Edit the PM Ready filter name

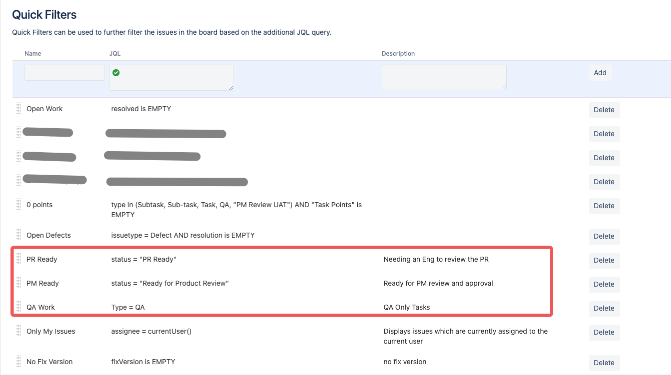pyautogui.click(x=43, y=283)
